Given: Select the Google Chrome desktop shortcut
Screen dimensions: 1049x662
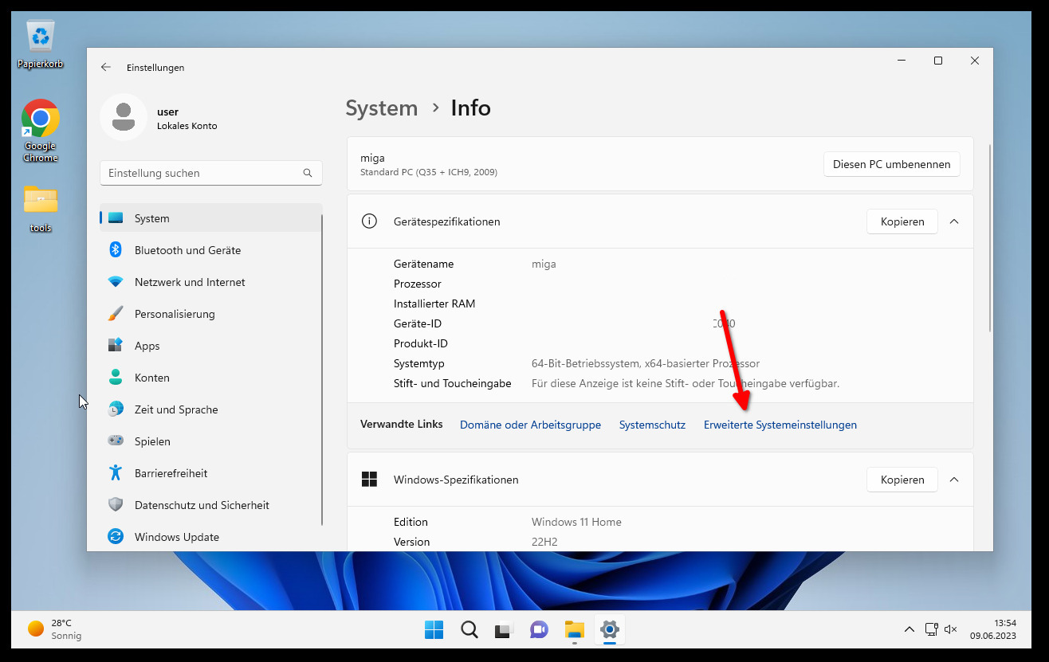Looking at the screenshot, I should point(41,131).
